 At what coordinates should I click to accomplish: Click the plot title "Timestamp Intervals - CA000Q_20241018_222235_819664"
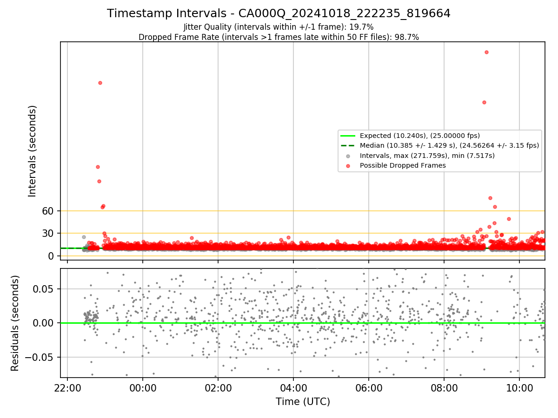tap(279, 13)
